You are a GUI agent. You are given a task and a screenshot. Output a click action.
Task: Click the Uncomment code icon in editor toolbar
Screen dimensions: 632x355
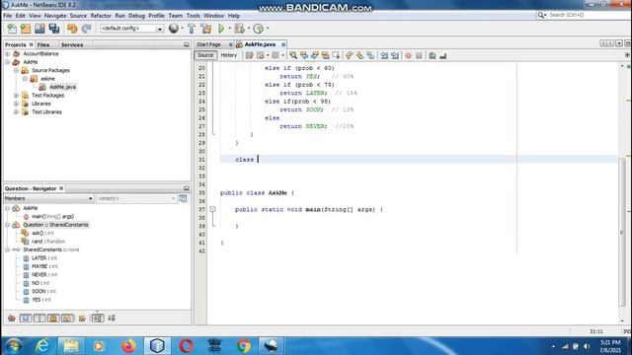pos(443,55)
